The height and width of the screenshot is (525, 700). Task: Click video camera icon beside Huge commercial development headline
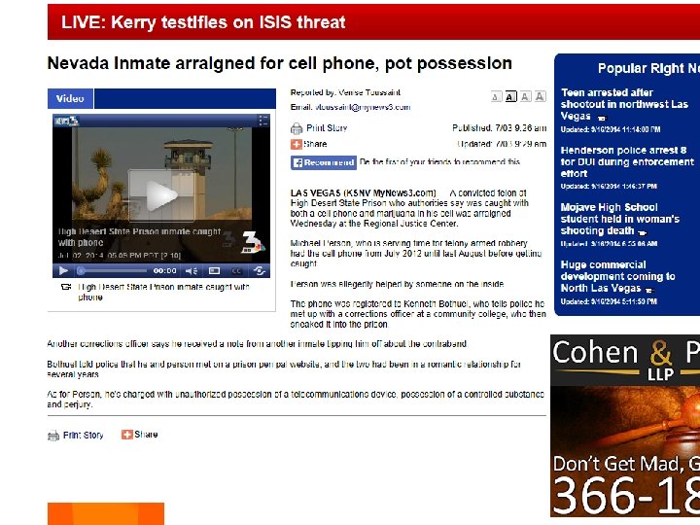pyautogui.click(x=649, y=290)
